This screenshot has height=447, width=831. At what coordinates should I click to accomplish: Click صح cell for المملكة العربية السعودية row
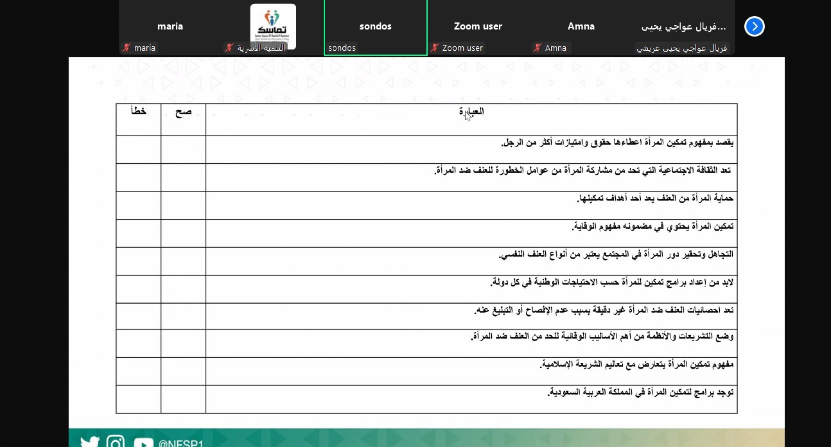pos(183,399)
